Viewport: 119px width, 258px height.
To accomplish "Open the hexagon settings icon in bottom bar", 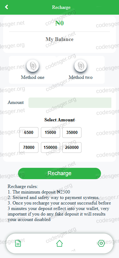I will (101, 243).
